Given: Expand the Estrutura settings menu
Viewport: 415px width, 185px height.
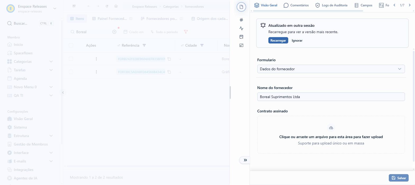Looking at the screenshot, I should tap(51, 136).
